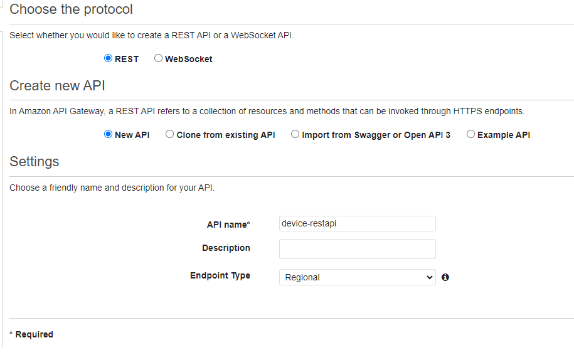Click the API name field containing device-restapi
The height and width of the screenshot is (355, 574).
click(x=357, y=224)
